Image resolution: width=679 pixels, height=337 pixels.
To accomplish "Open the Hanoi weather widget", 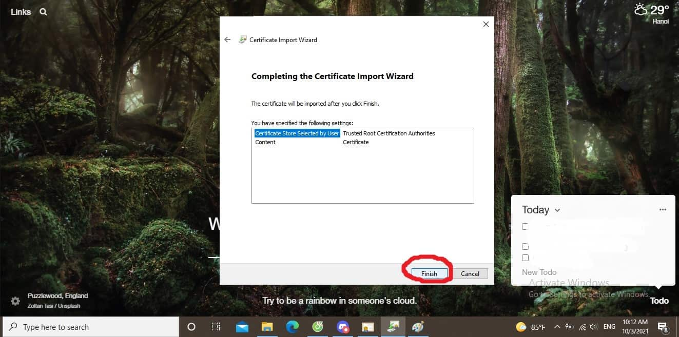I will (652, 13).
